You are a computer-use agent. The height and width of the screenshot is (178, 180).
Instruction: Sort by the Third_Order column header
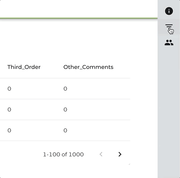tap(24, 67)
